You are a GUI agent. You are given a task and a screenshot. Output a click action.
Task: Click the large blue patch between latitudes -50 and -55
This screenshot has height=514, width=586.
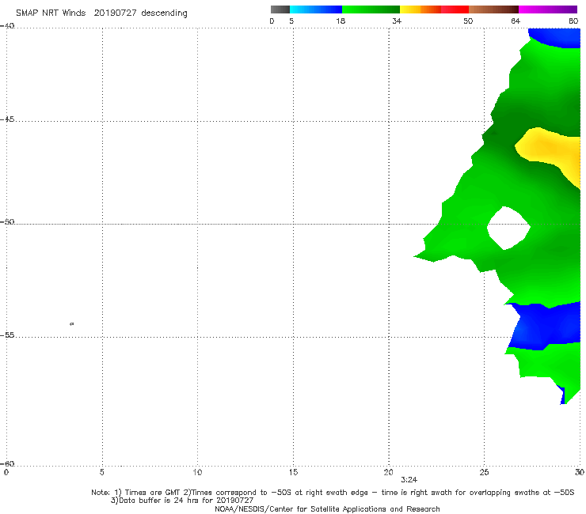(x=544, y=327)
